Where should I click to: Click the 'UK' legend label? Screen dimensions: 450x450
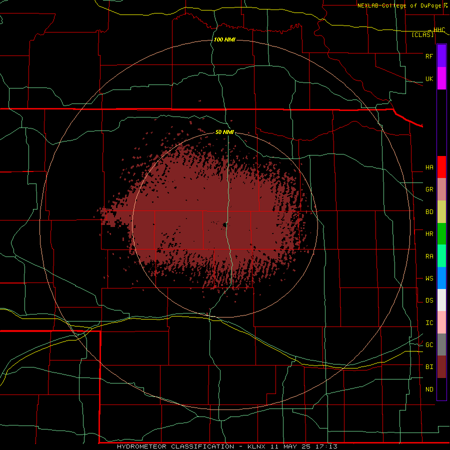tap(429, 79)
